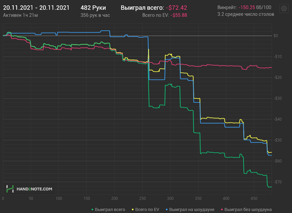
Task: Click the Выиграл всего legend label
Action: [x=110, y=210]
